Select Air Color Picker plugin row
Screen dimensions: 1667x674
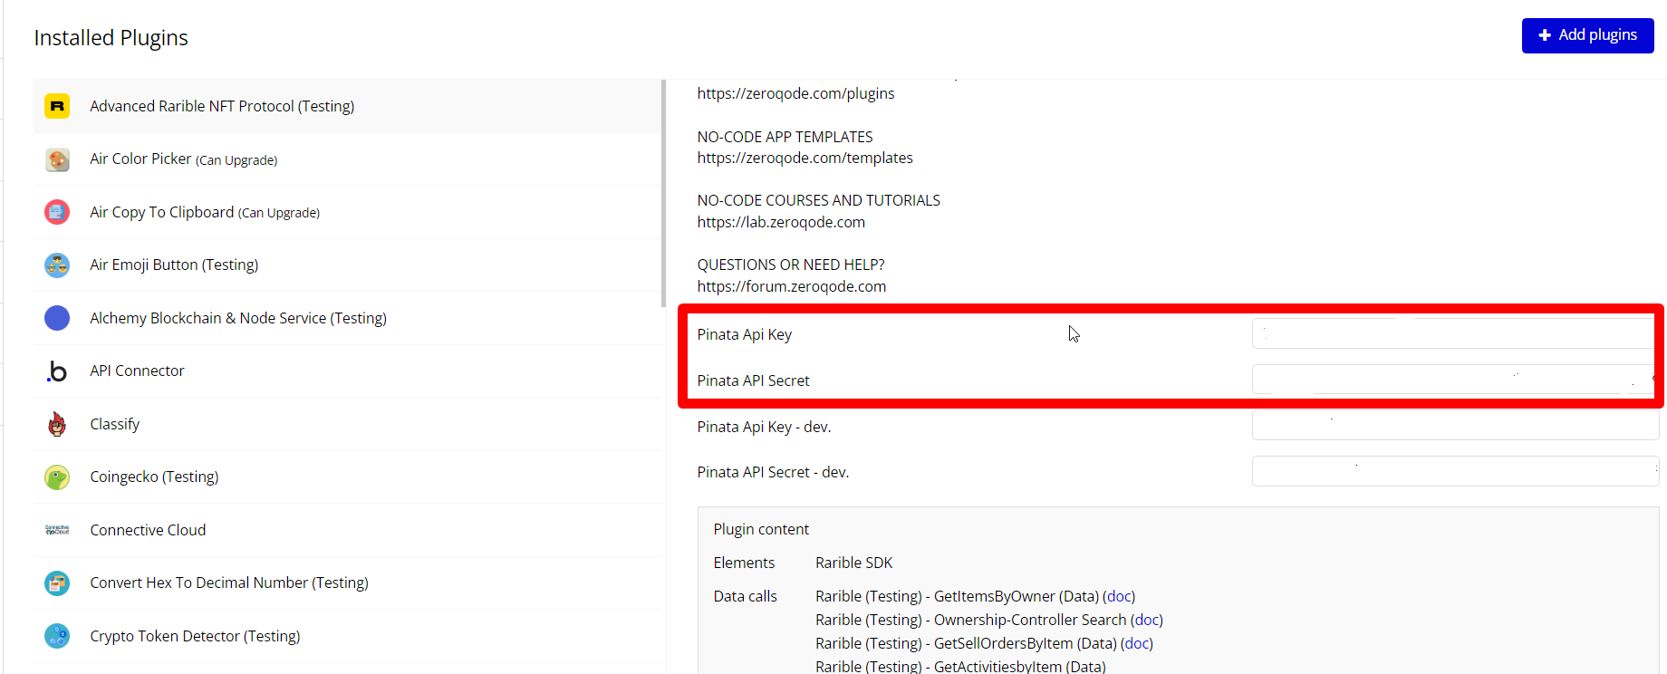click(x=348, y=159)
